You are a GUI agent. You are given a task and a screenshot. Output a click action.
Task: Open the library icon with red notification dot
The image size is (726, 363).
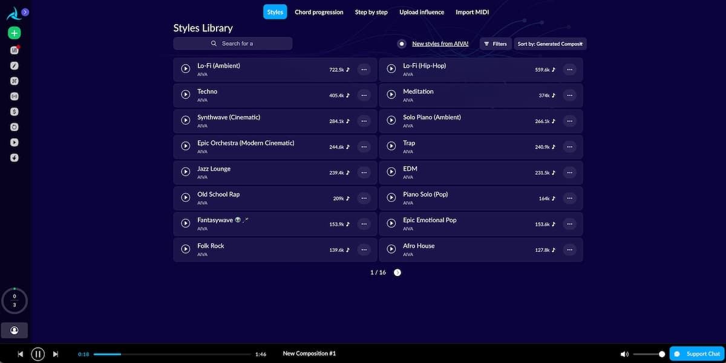click(x=15, y=50)
